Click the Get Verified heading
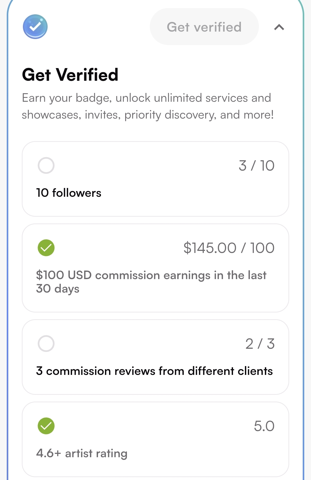311x480 pixels. 70,75
